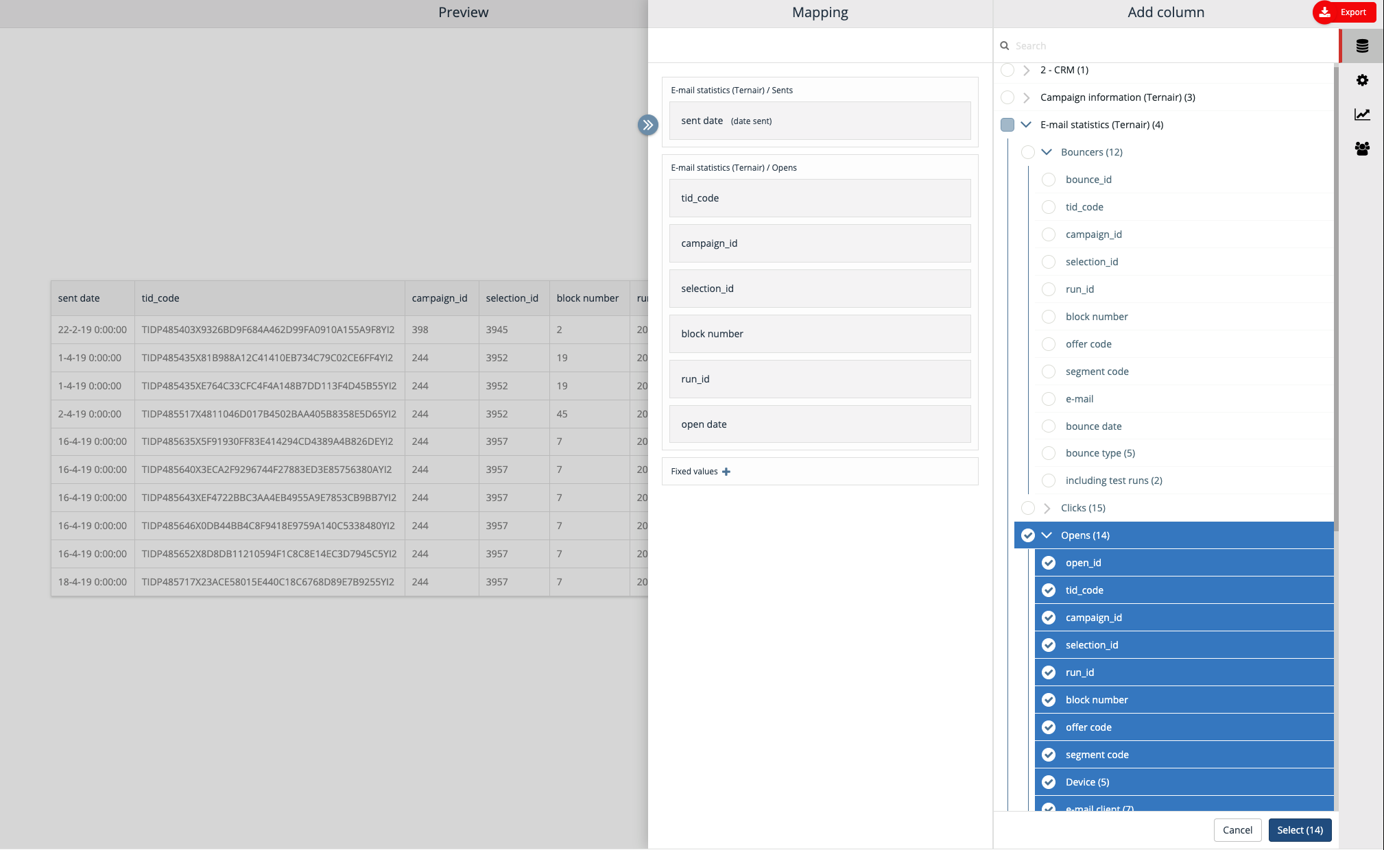This screenshot has width=1384, height=850.
Task: Collapse the Opens (14) group
Action: point(1047,535)
